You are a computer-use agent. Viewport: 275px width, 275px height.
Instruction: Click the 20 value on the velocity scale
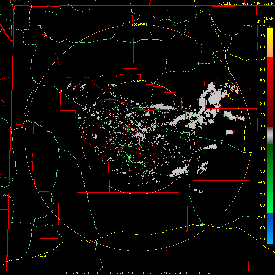(262, 115)
